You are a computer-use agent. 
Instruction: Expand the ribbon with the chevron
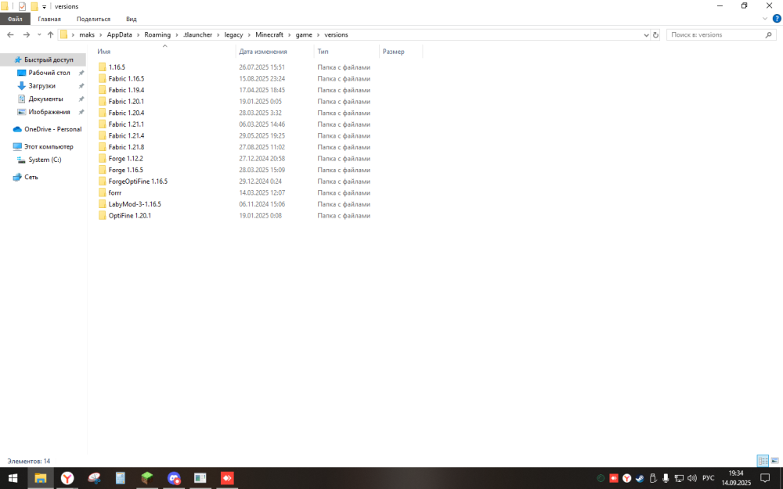click(764, 19)
